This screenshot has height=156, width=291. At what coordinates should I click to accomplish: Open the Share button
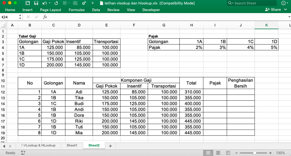pos(273,10)
